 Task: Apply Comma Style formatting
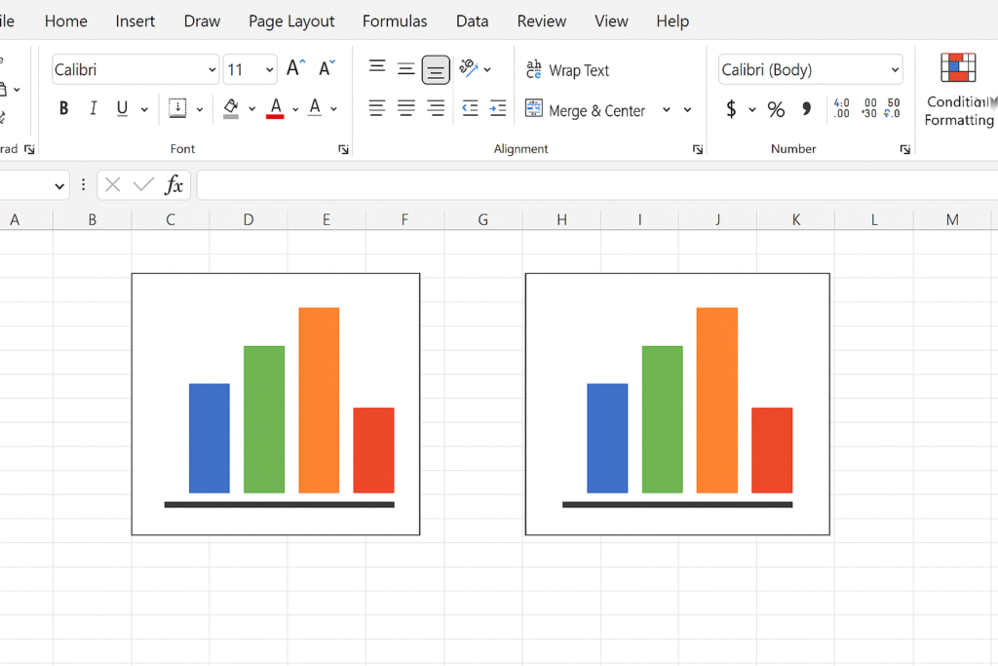click(x=806, y=109)
